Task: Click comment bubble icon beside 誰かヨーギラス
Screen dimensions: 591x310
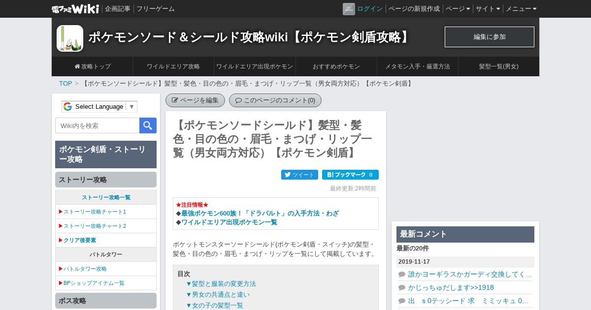Action: [402, 275]
